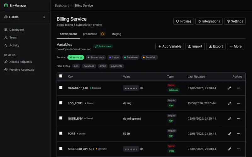Click the Dashboard breadcrumb link
Image resolution: width=252 pixels, height=157 pixels.
click(62, 5)
